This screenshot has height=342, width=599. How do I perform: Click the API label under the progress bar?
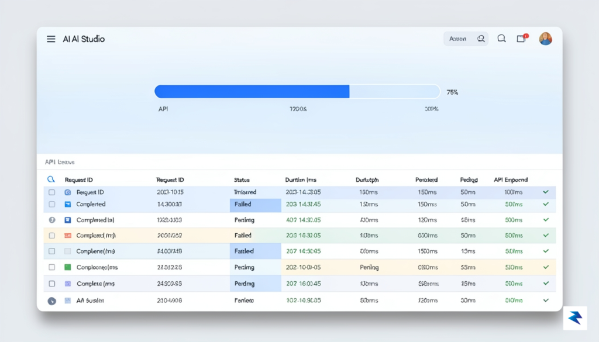coord(163,109)
